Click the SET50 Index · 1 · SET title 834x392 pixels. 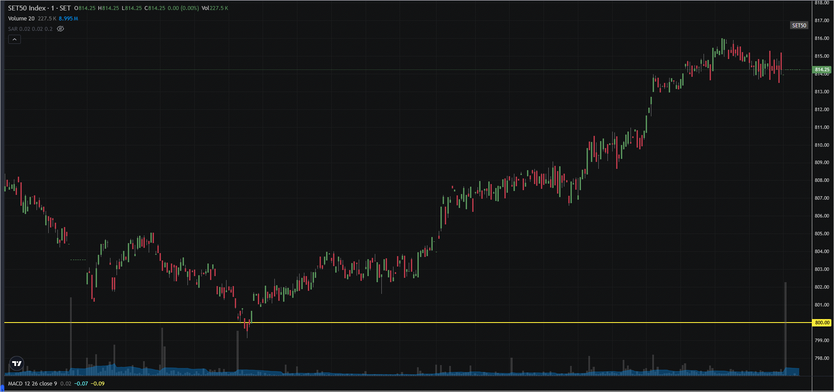[39, 8]
